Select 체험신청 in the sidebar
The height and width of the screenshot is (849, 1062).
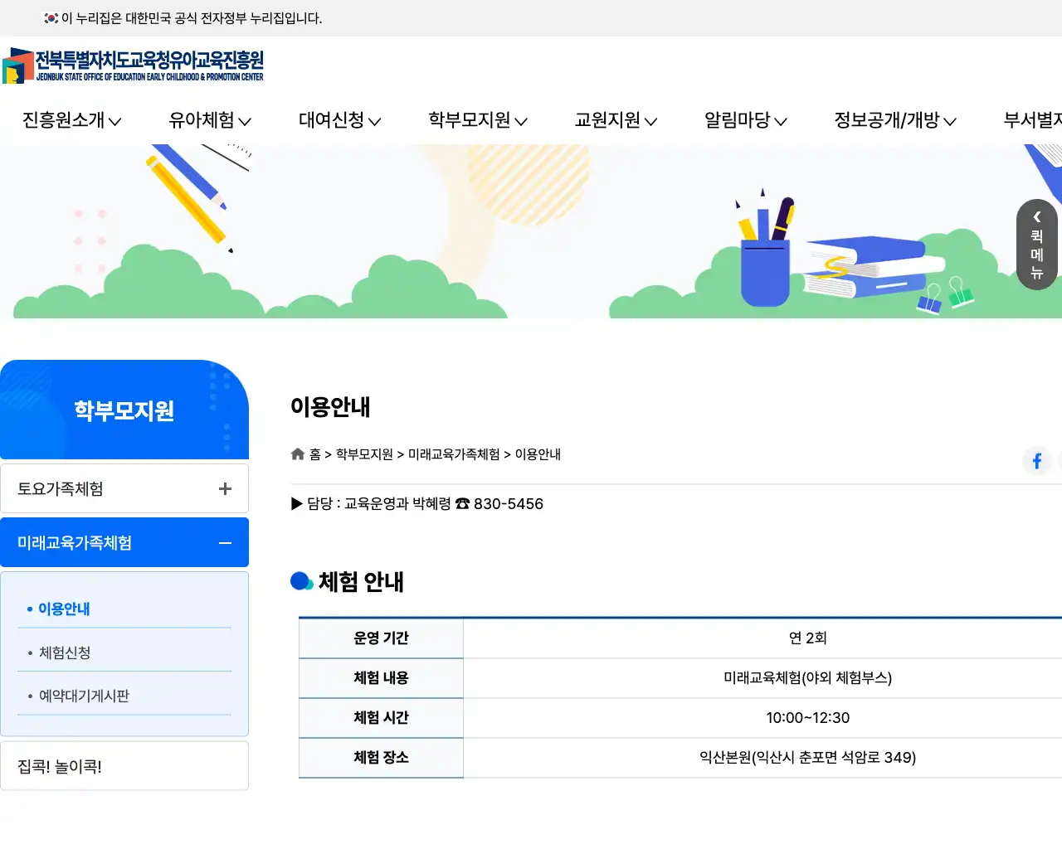tap(65, 652)
